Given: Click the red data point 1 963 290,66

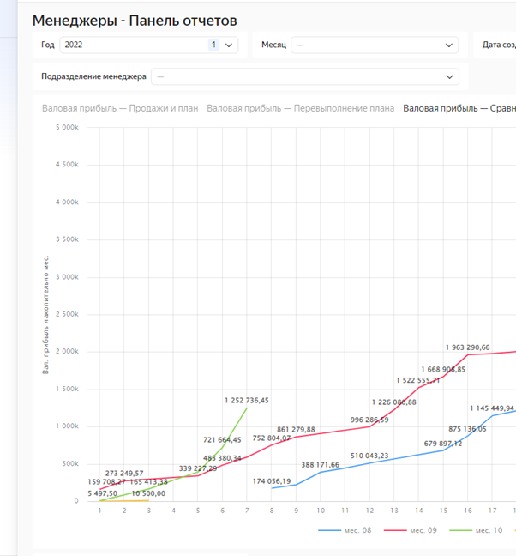Looking at the screenshot, I should 467,354.
